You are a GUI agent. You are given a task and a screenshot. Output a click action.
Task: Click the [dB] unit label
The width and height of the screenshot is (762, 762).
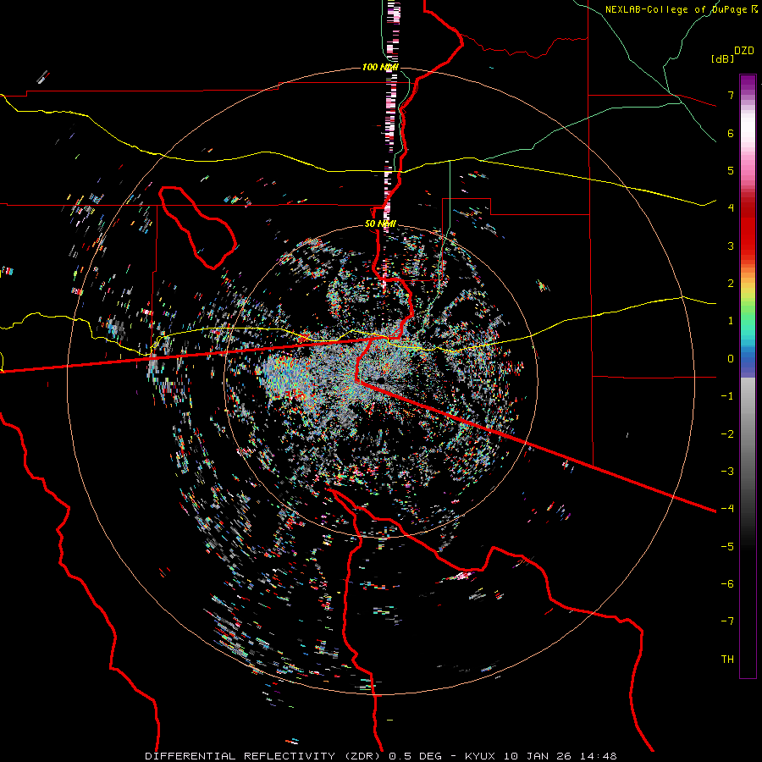pyautogui.click(x=723, y=59)
